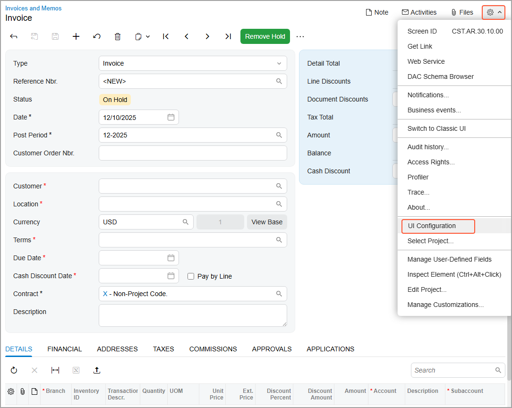512x408 pixels.
Task: Click the grid delete row X icon
Action: [x=34, y=370]
